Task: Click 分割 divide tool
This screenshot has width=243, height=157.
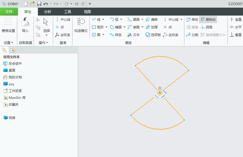Action: 192,35
